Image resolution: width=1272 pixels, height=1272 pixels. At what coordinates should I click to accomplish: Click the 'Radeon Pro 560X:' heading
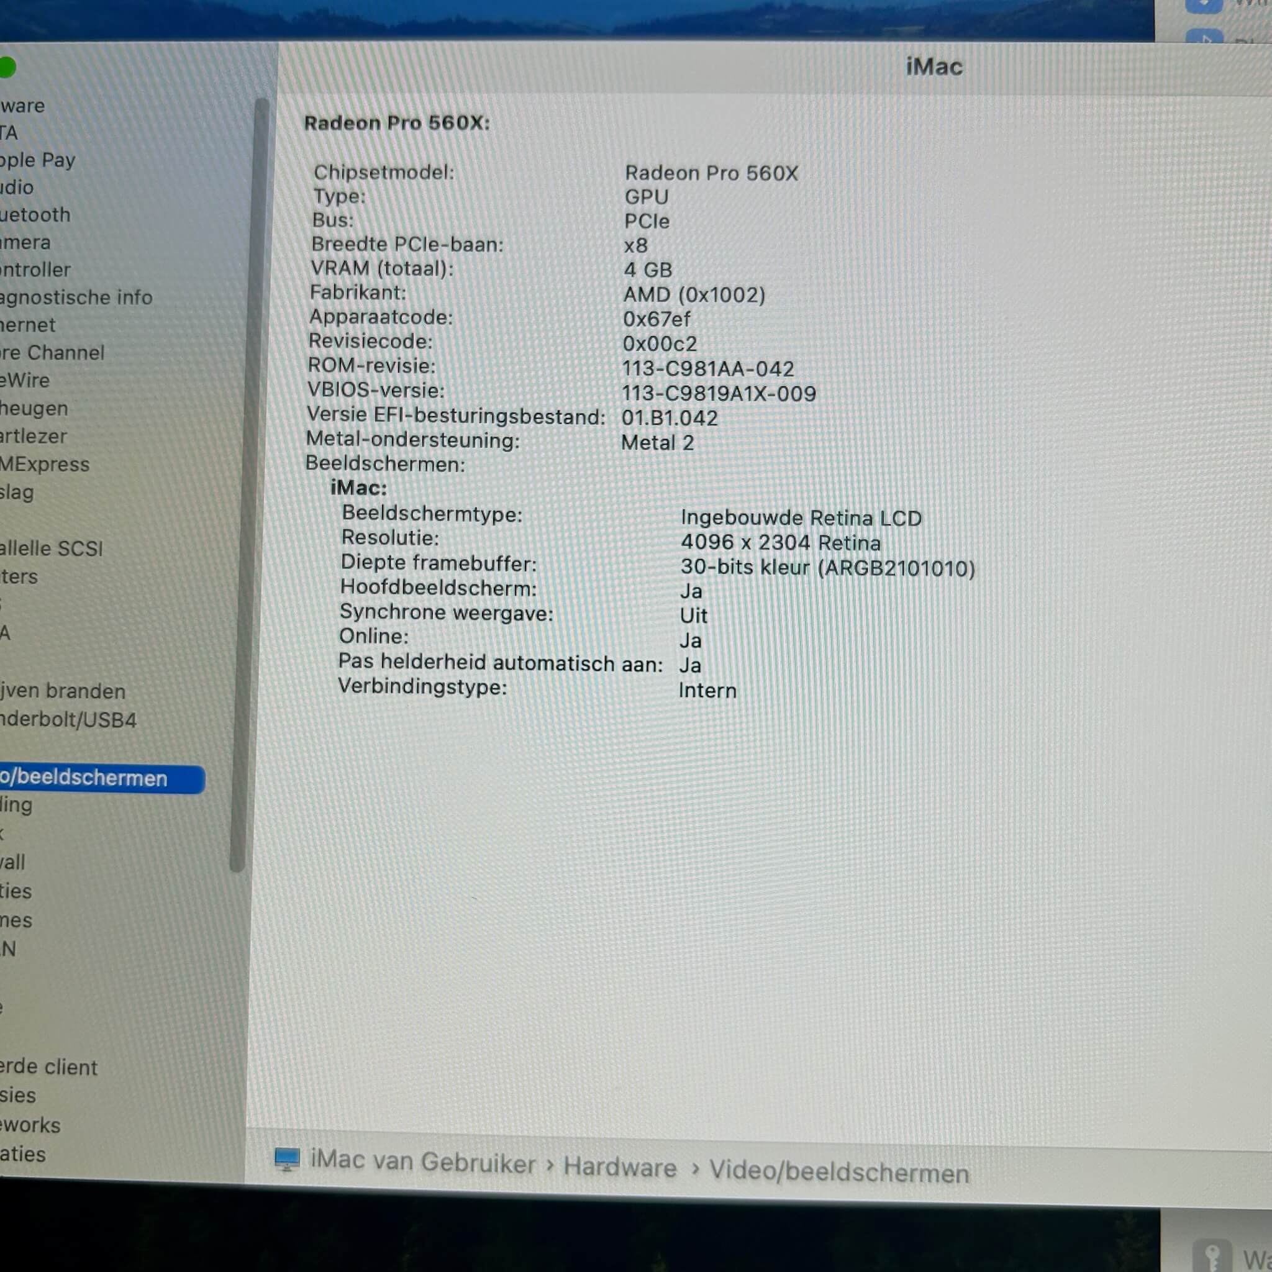point(397,123)
